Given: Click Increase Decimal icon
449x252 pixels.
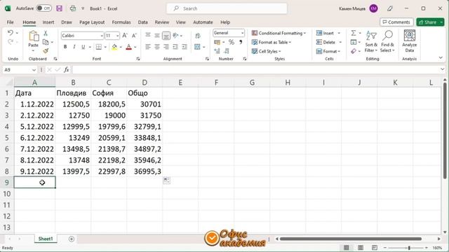Looking at the screenshot, I should 217,51.
